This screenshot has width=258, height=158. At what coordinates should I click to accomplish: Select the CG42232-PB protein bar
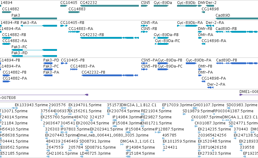110,75
